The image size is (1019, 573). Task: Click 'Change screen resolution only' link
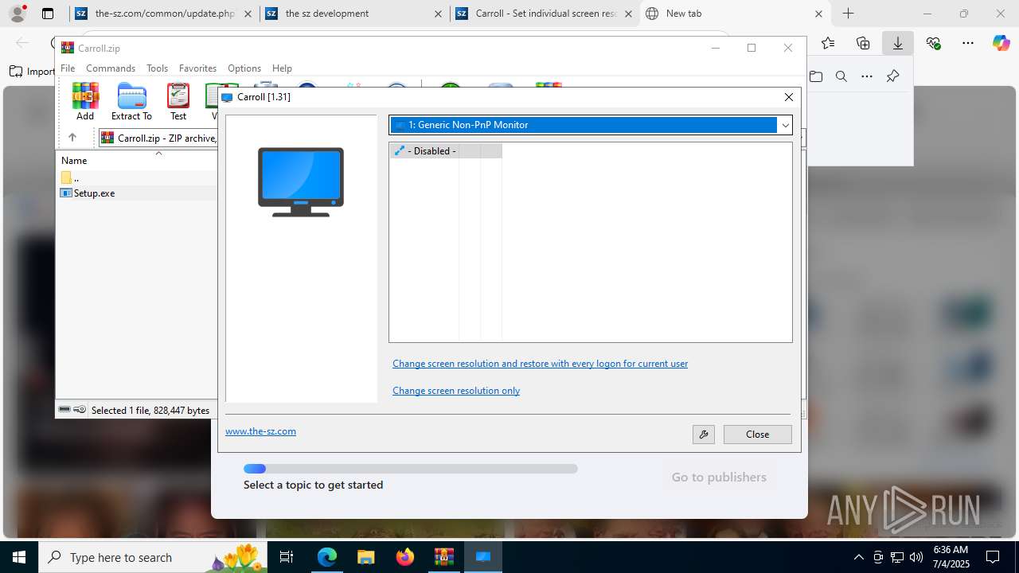456,391
